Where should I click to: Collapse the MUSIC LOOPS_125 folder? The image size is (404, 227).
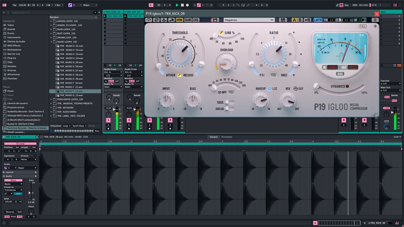click(52, 42)
